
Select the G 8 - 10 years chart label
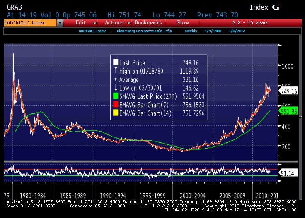[250, 23]
